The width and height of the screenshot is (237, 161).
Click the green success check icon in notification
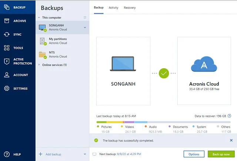click(96, 140)
